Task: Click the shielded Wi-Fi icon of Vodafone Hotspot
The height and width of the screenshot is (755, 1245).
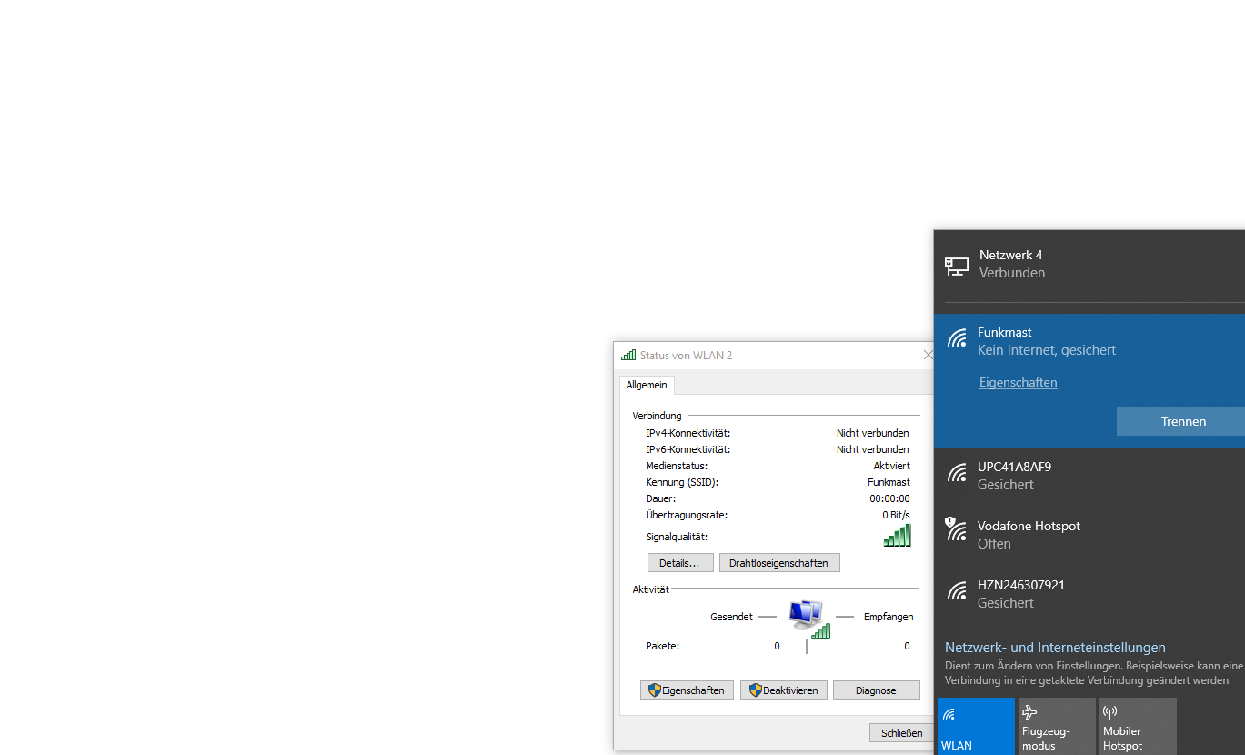Action: [x=956, y=529]
